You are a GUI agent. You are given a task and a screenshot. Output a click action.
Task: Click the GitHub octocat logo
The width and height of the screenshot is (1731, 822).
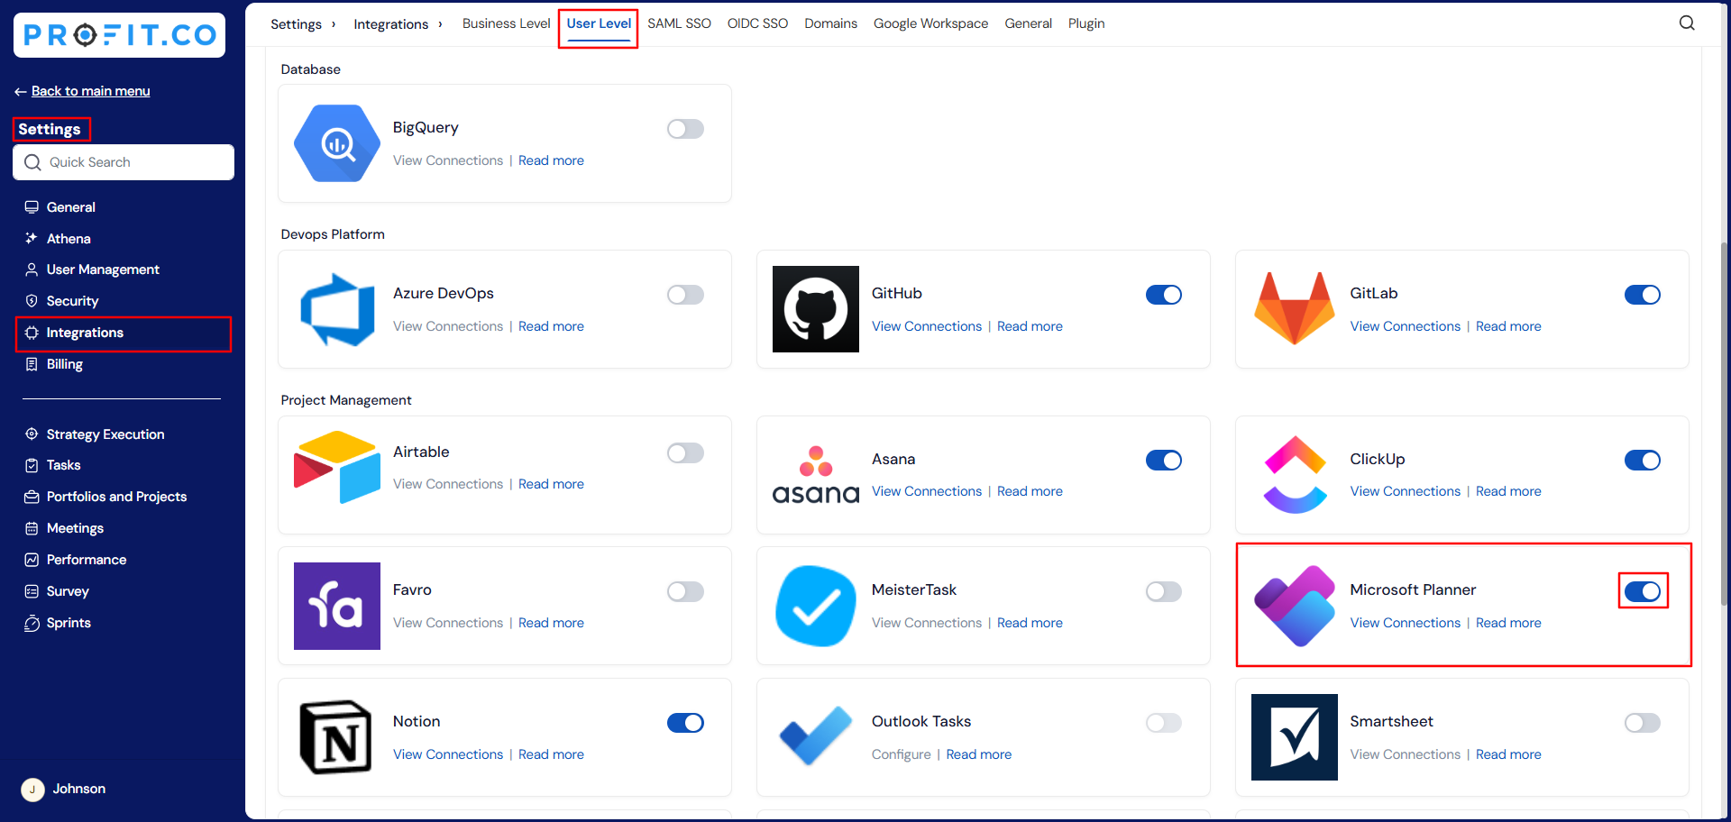coord(816,309)
